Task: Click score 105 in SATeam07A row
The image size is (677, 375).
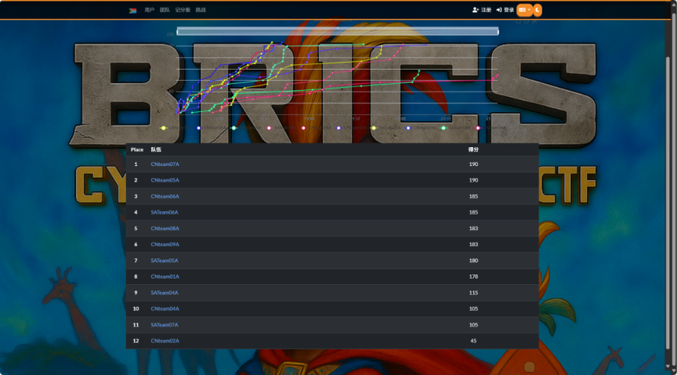Action: 473,325
